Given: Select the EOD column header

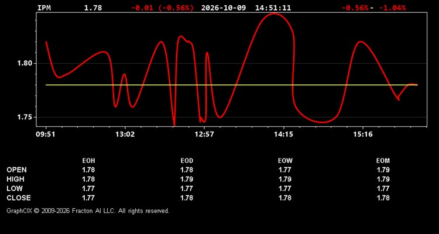Looking at the screenshot, I should [187, 161].
